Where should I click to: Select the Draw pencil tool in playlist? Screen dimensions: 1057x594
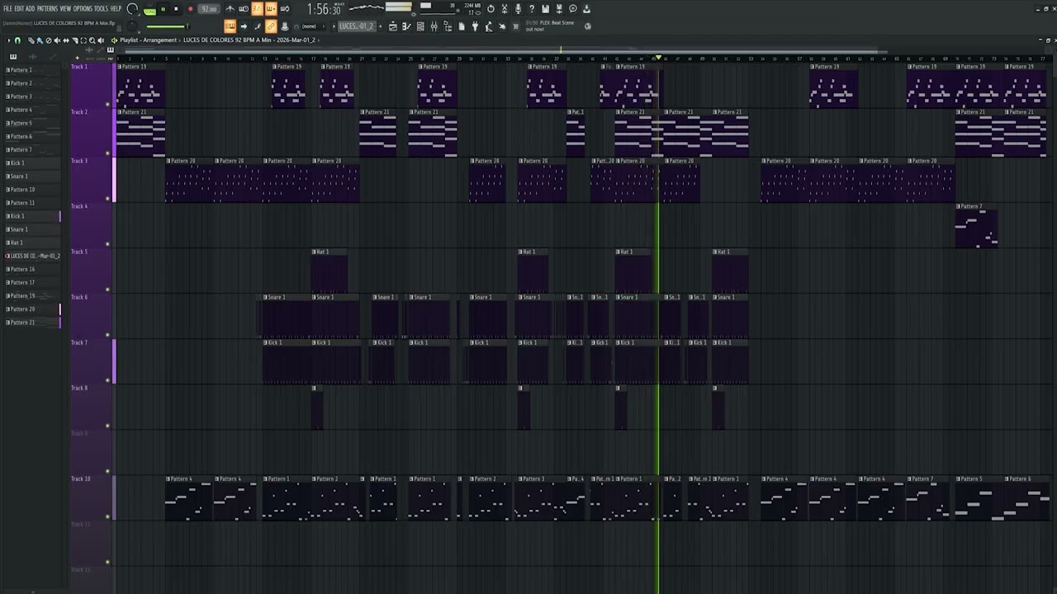click(31, 40)
